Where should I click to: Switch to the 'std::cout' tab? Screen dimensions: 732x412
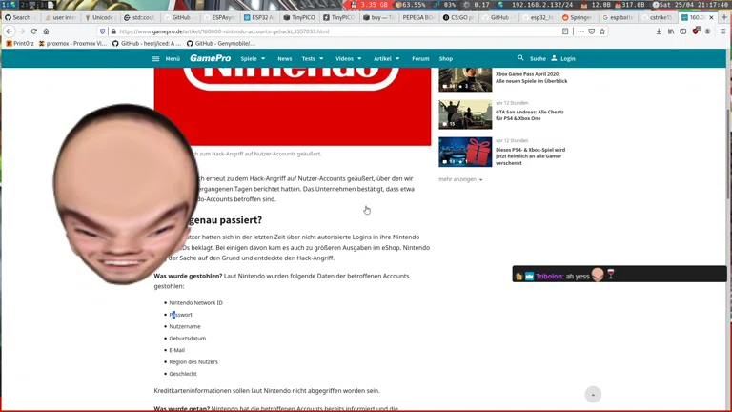(x=140, y=17)
